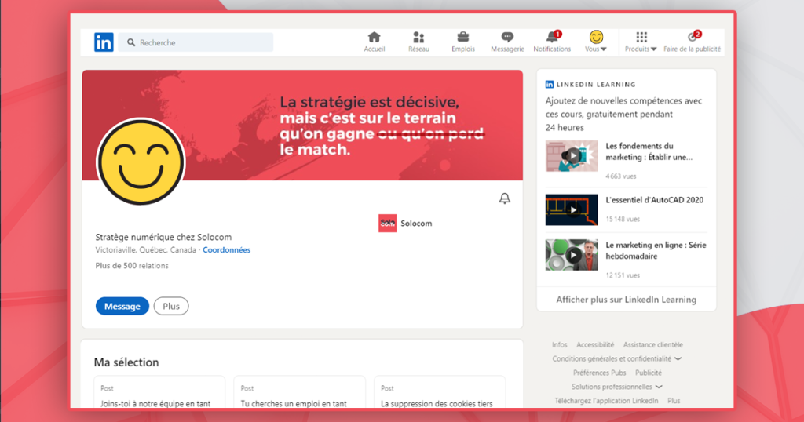Viewport: 804px width, 422px height.
Task: Click 12 151 vues view count
Action: tap(623, 275)
